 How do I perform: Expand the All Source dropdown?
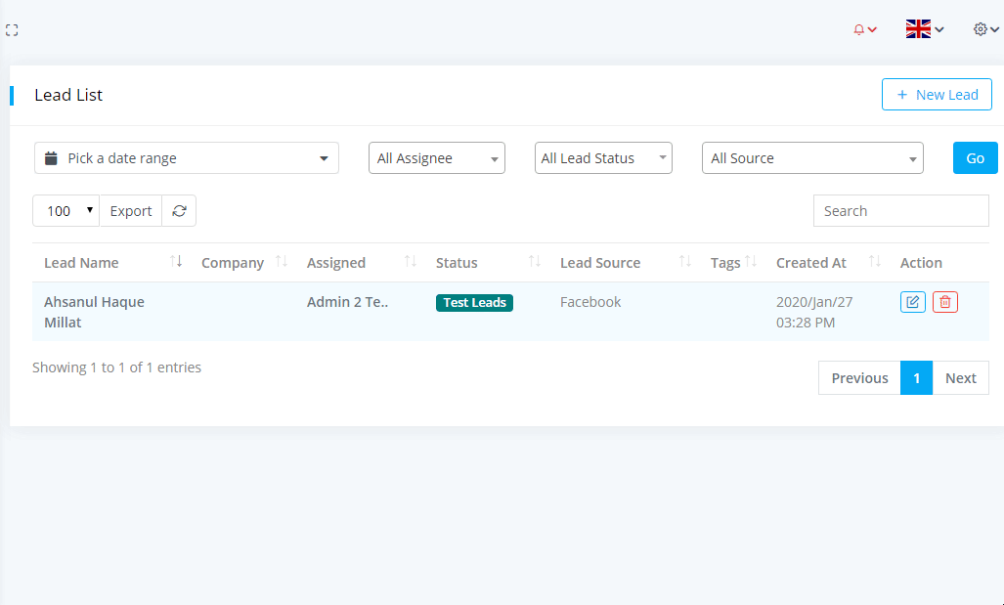[x=812, y=158]
